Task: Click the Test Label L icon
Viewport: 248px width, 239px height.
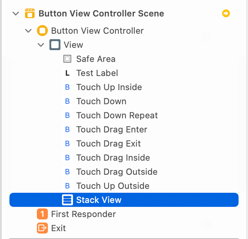Action: pos(67,73)
